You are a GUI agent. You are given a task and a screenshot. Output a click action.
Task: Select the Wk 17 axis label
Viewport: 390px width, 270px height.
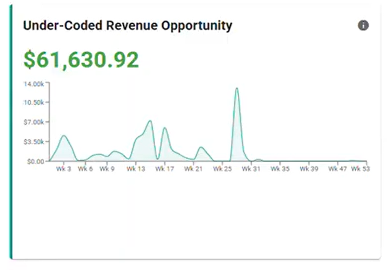click(165, 169)
